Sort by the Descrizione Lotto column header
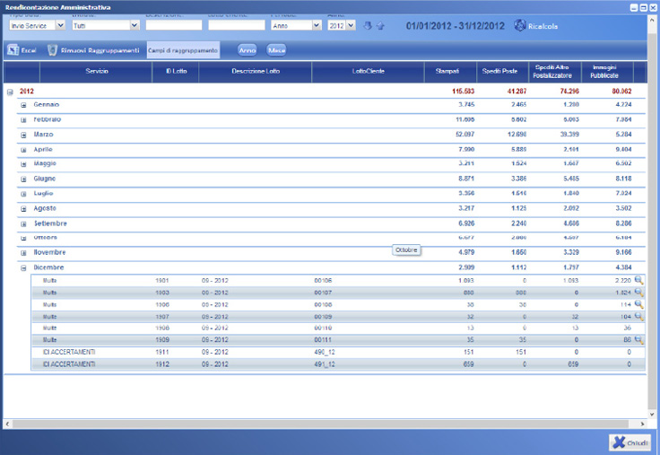 tap(256, 71)
